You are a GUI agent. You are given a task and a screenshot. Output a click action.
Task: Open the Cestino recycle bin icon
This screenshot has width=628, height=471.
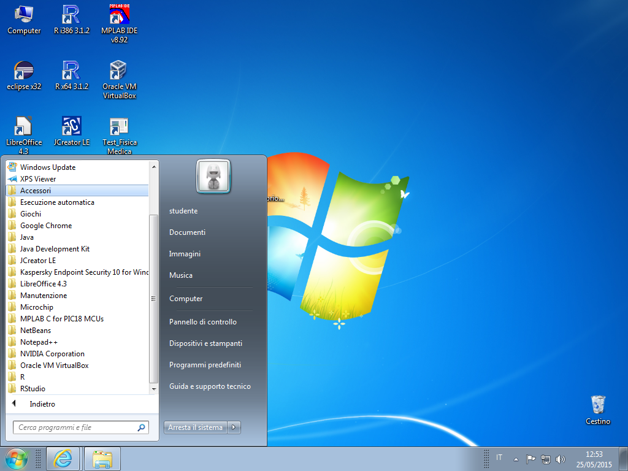point(597,406)
